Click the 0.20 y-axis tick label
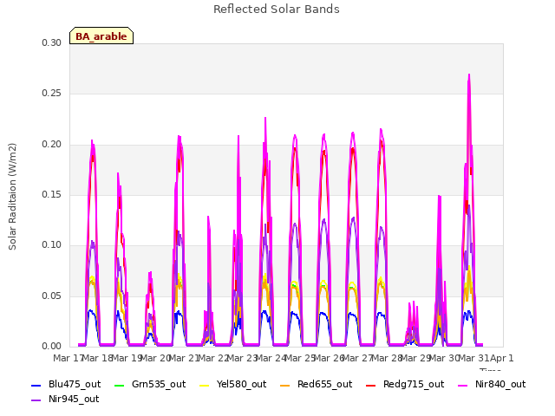555x416 pixels. [51, 145]
